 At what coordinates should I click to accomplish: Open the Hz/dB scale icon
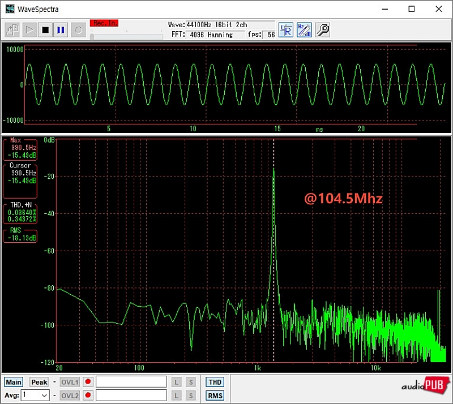pos(304,30)
